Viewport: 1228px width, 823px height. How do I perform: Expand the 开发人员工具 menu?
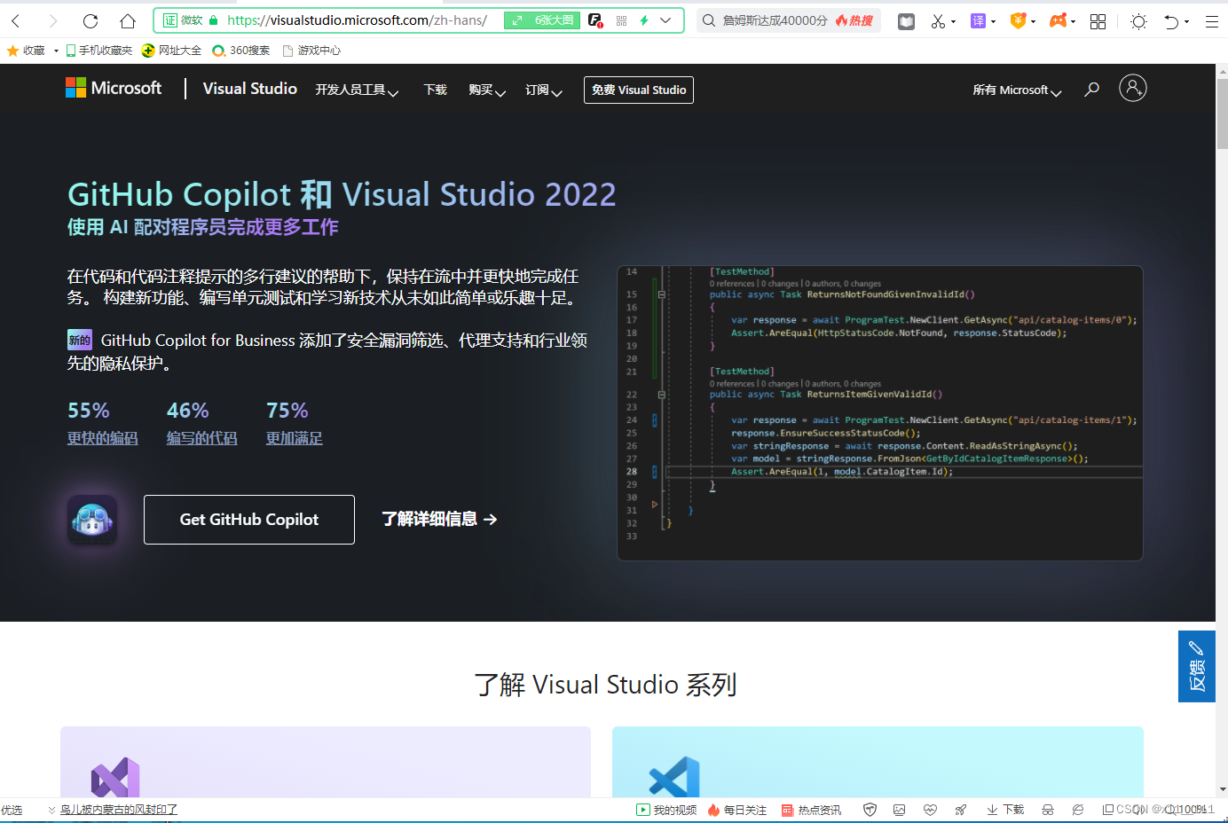tap(357, 90)
